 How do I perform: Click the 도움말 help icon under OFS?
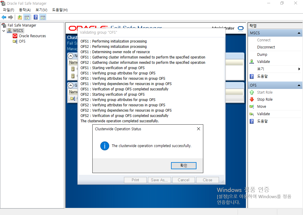tap(252, 121)
